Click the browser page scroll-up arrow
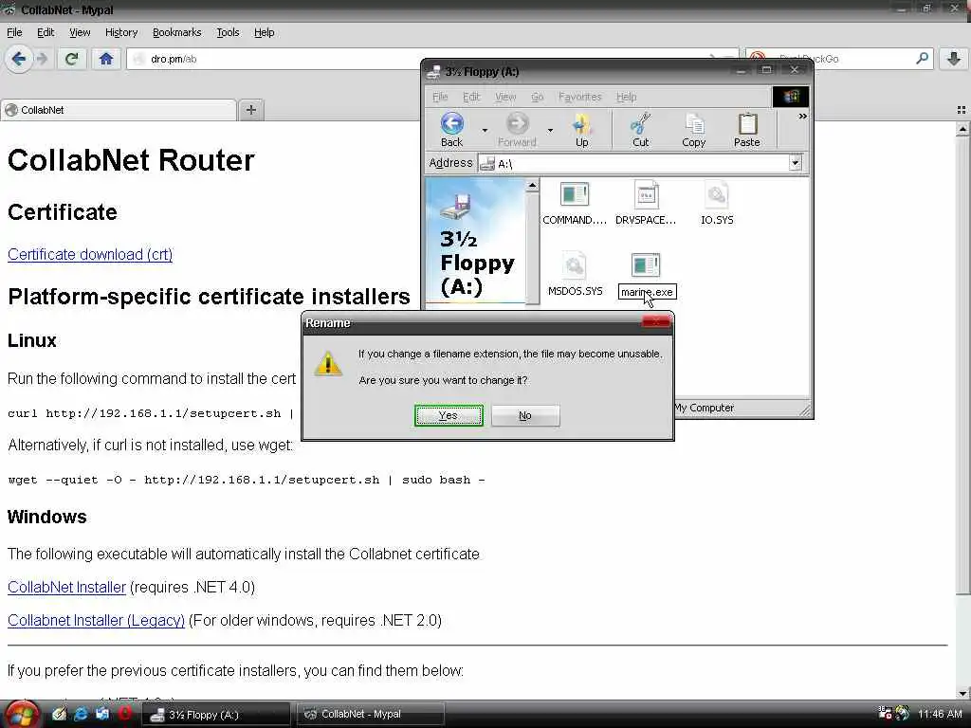The height and width of the screenshot is (728, 971). tap(962, 129)
